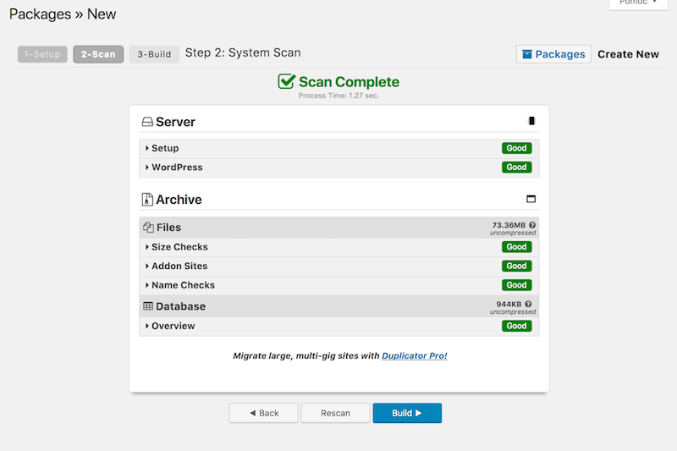Image resolution: width=677 pixels, height=451 pixels.
Task: Expand the Size Checks row
Action: coord(339,247)
